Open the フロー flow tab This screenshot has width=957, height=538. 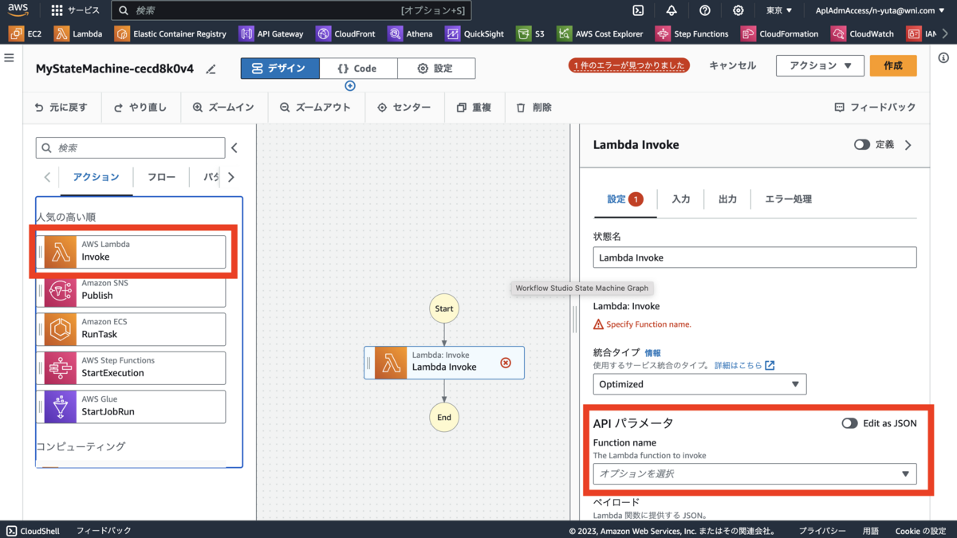(x=162, y=177)
